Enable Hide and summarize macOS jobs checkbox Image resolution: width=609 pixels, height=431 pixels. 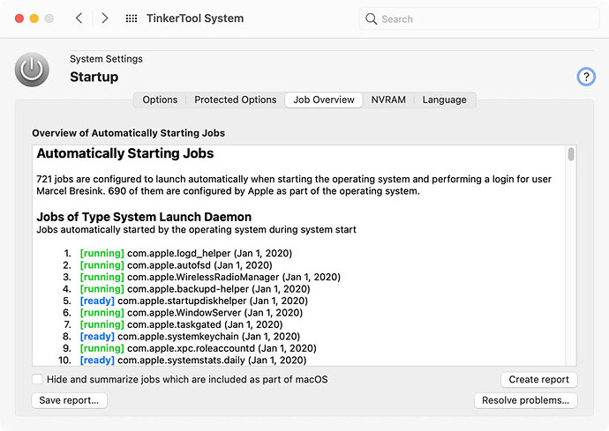coord(37,379)
